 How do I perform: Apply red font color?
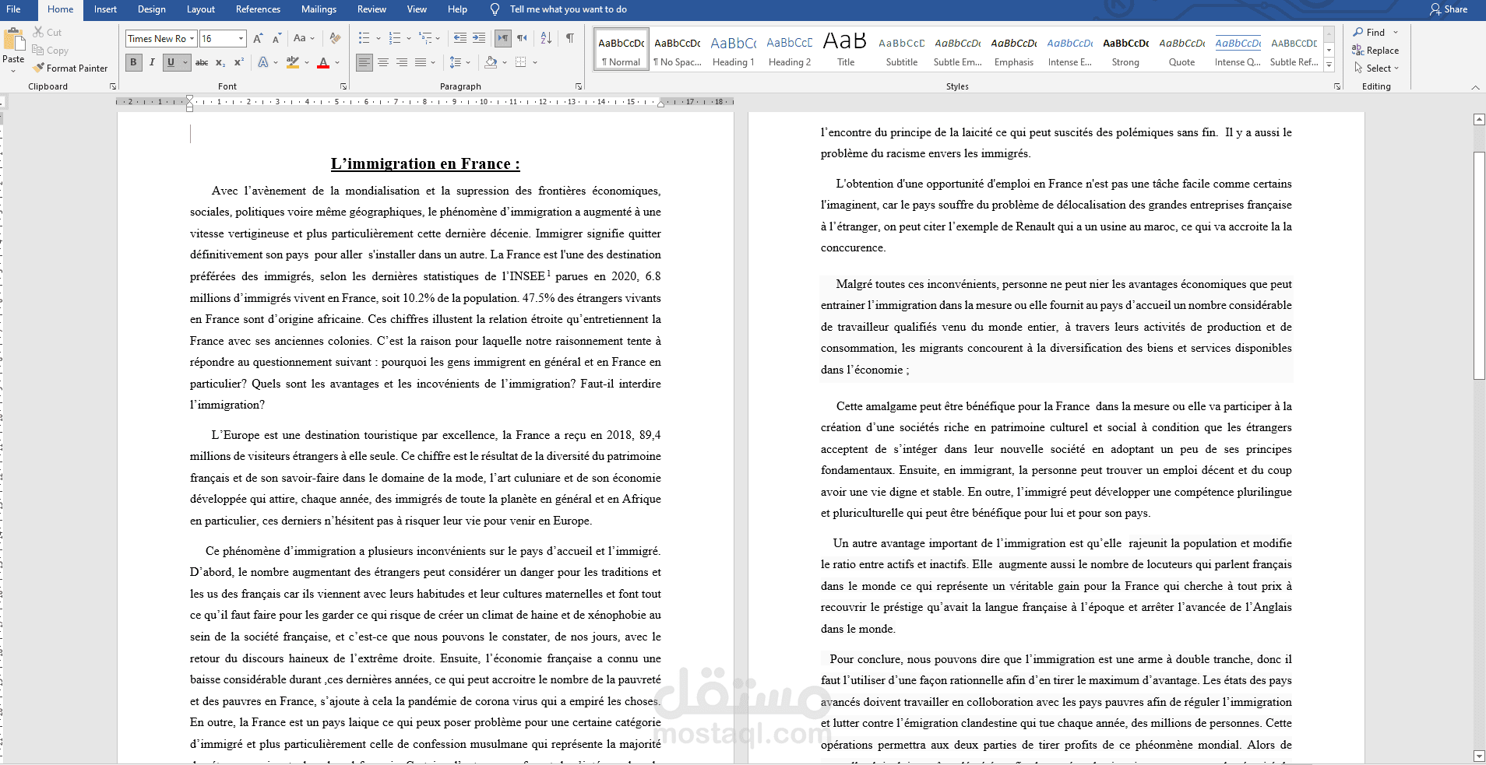323,62
